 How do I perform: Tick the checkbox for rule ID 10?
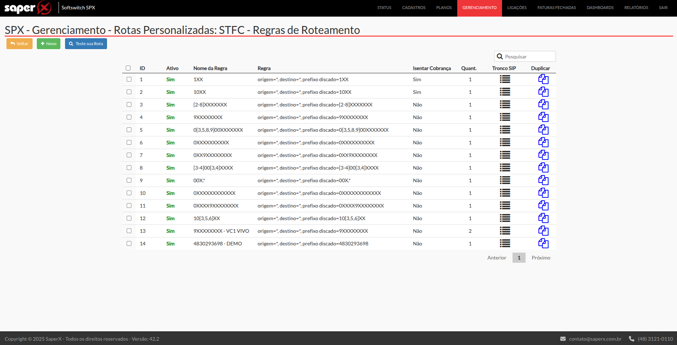click(129, 193)
